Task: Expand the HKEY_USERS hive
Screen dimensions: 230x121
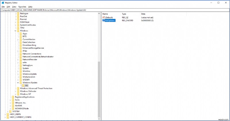Action: (5, 114)
